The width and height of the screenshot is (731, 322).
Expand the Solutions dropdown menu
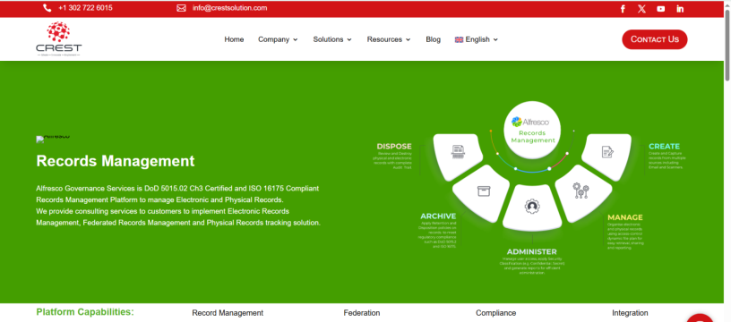(332, 39)
